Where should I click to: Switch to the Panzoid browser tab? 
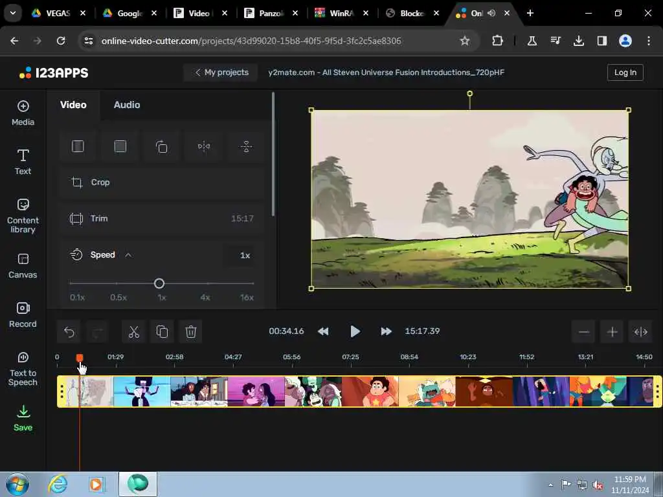(271, 13)
